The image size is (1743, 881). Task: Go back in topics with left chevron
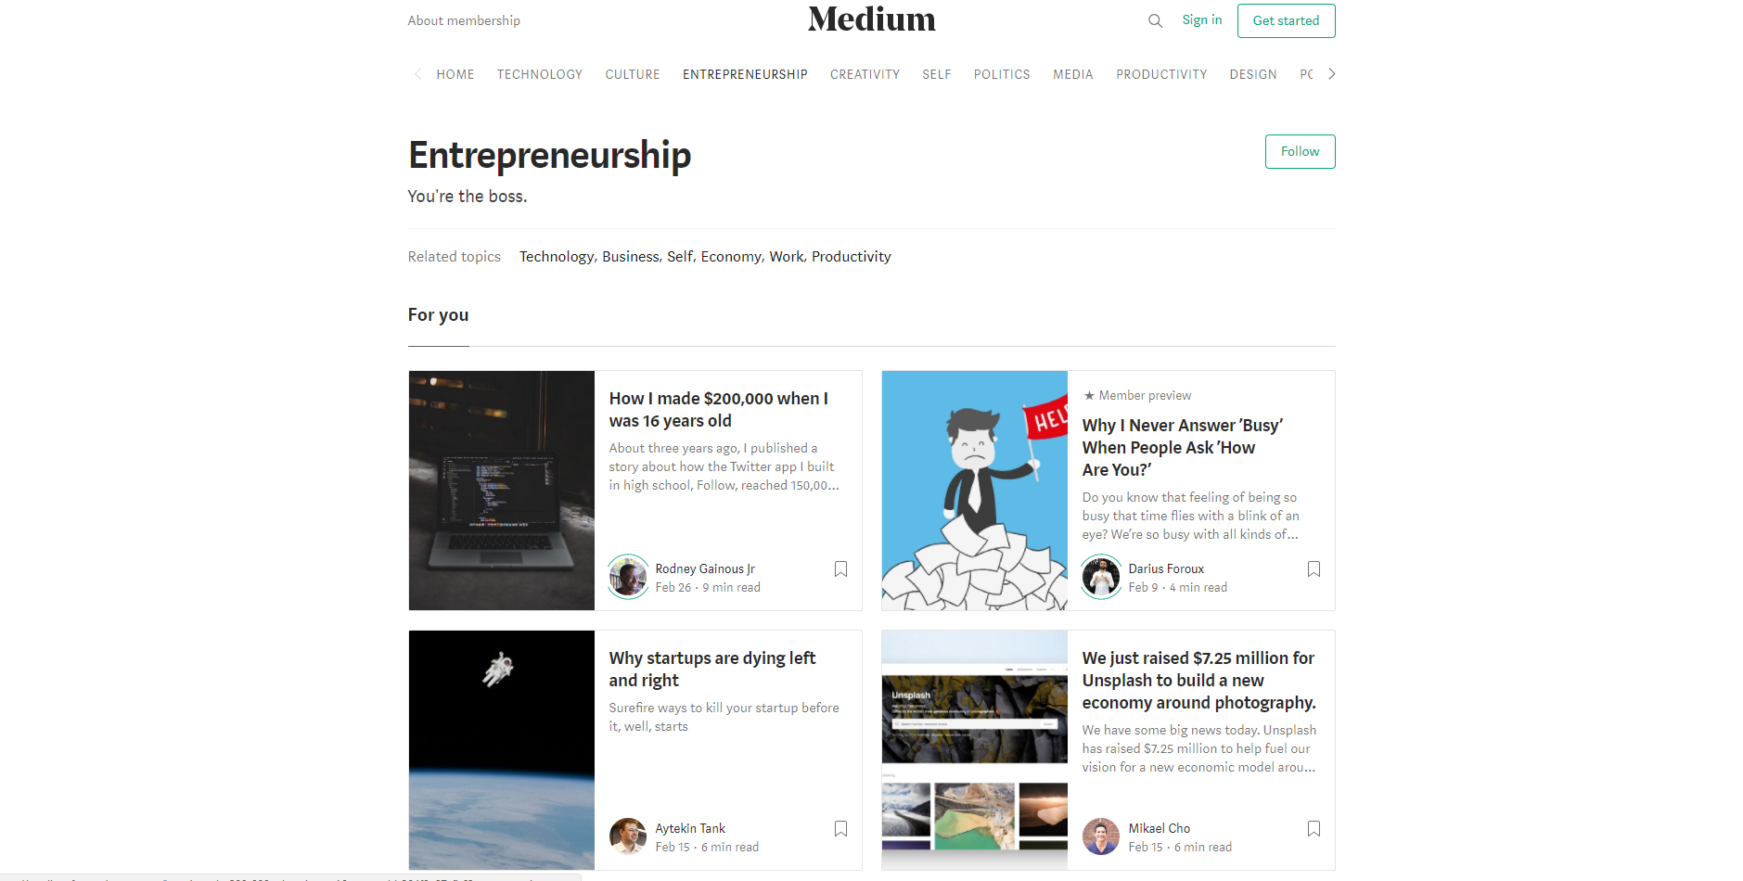click(417, 74)
